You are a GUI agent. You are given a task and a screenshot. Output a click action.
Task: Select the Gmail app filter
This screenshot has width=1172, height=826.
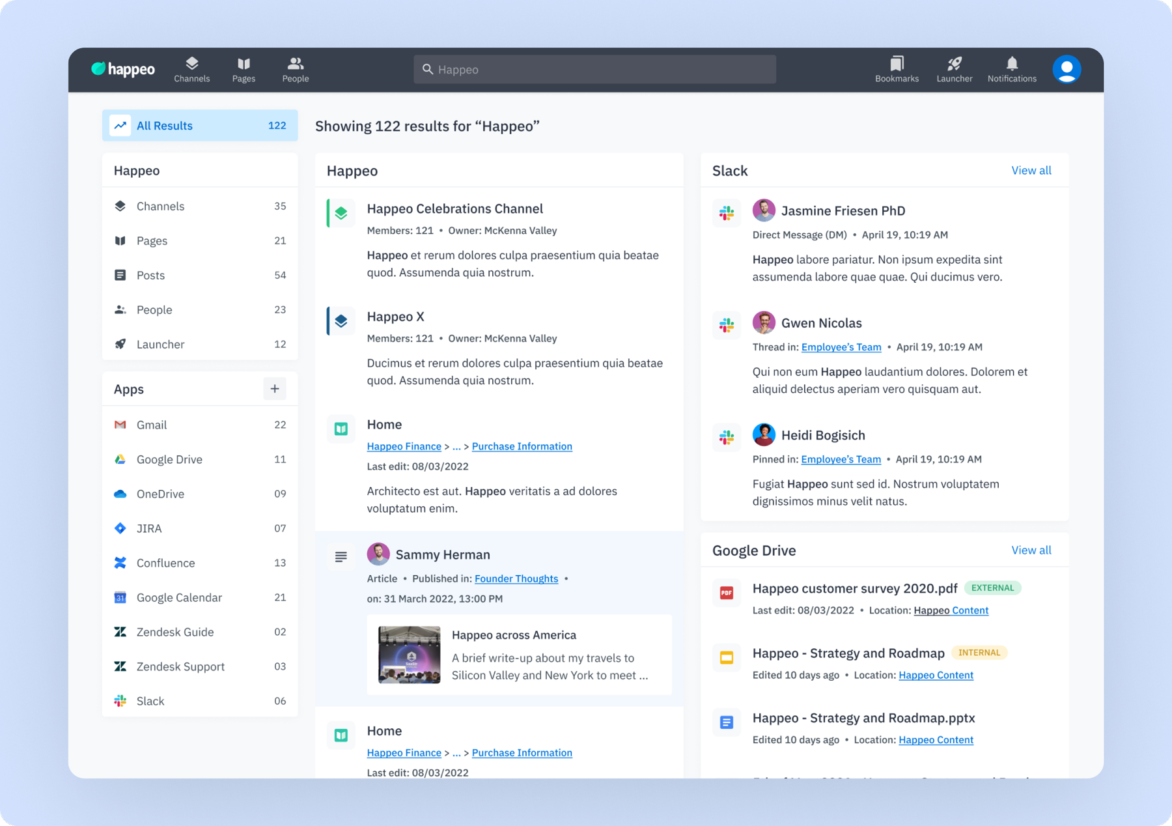coord(200,425)
